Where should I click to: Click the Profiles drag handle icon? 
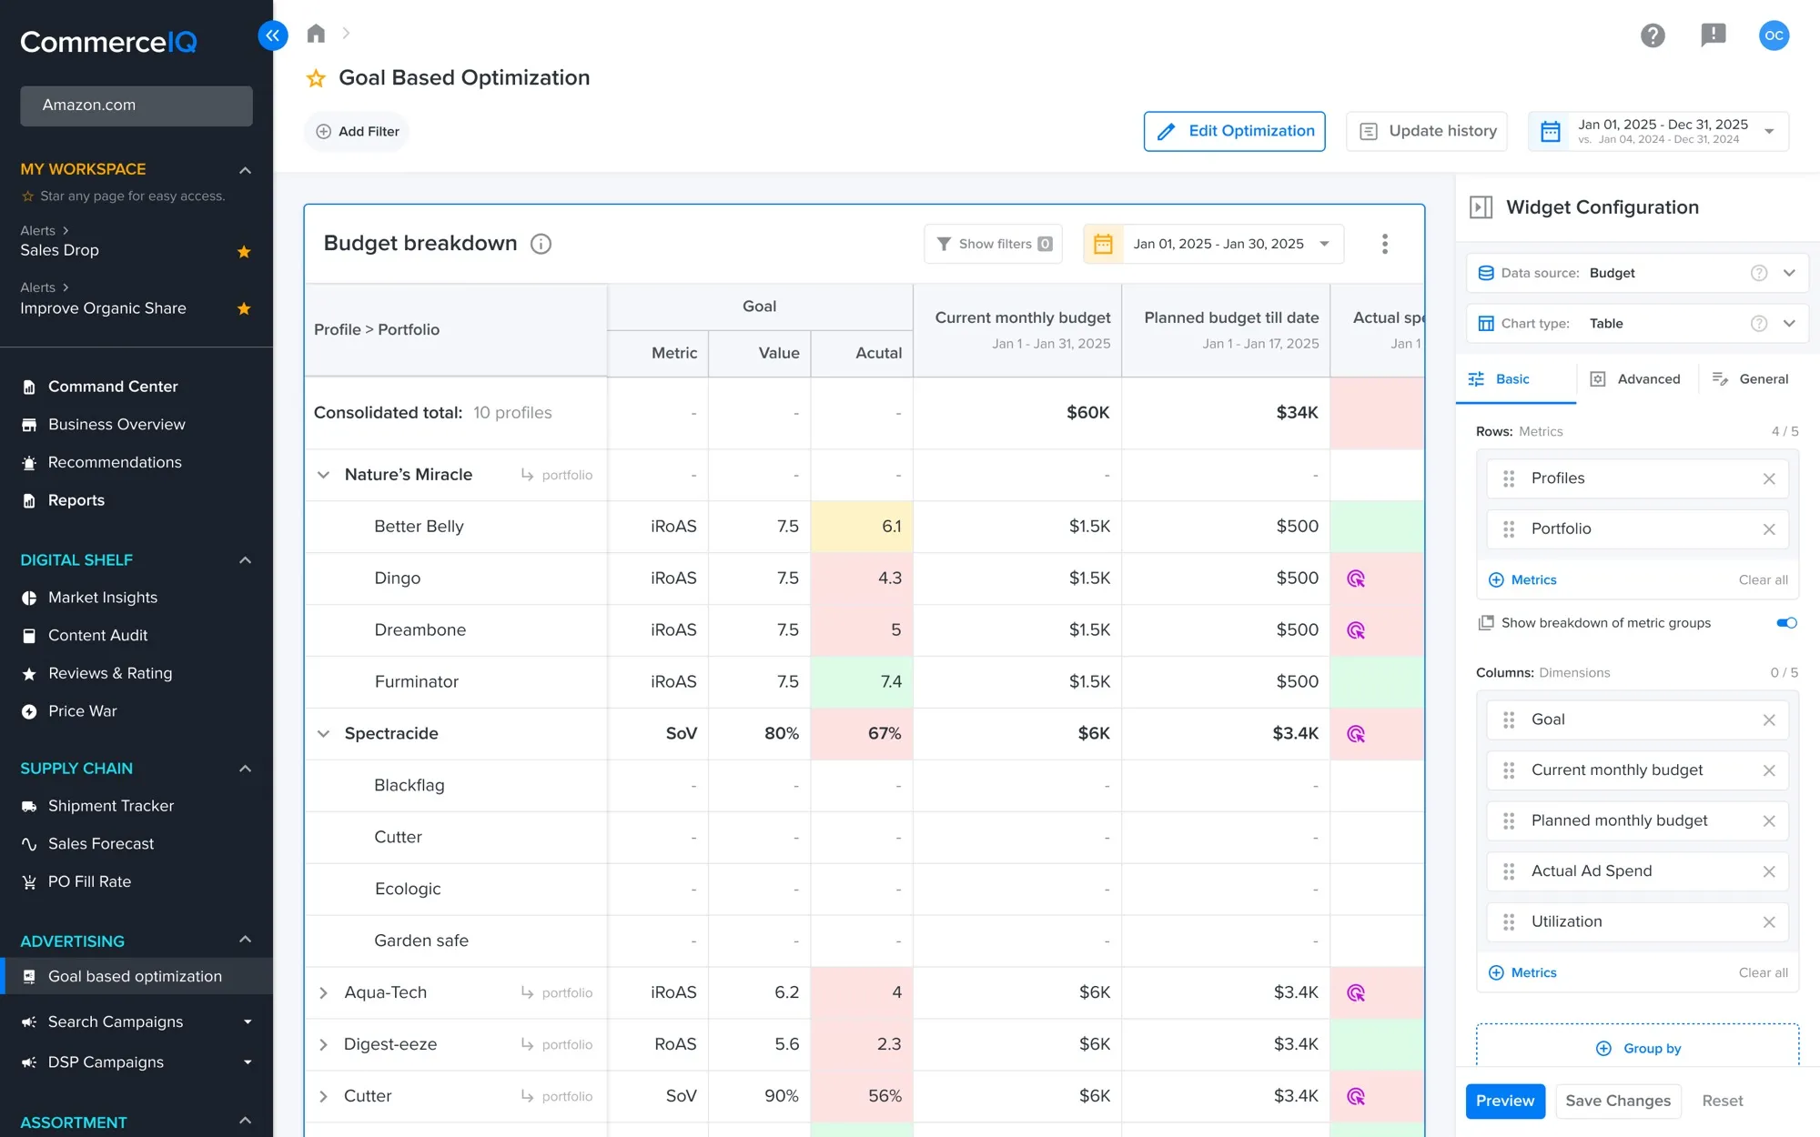[x=1509, y=478]
